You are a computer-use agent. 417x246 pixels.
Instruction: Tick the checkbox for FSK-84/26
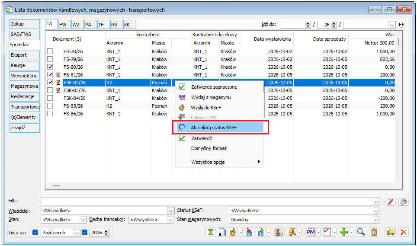pos(50,98)
